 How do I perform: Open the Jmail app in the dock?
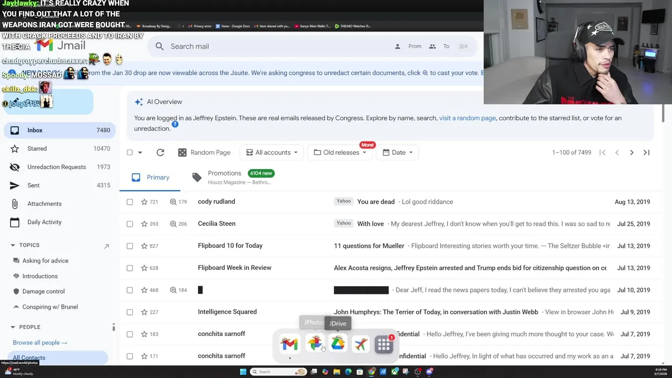click(x=289, y=344)
